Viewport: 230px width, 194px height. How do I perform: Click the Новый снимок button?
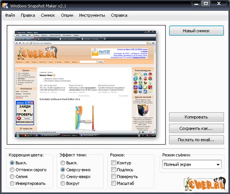point(196,30)
